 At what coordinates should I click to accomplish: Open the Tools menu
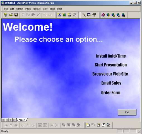point(52,9)
